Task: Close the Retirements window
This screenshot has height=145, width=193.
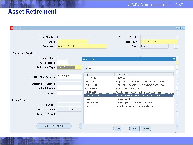Action: coord(184,28)
